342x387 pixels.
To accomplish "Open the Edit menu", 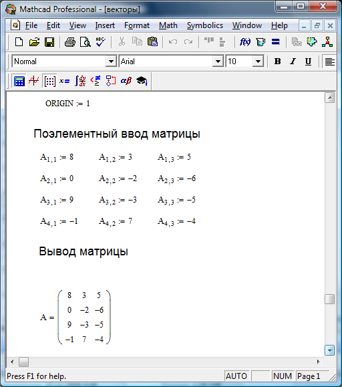I will [x=53, y=25].
